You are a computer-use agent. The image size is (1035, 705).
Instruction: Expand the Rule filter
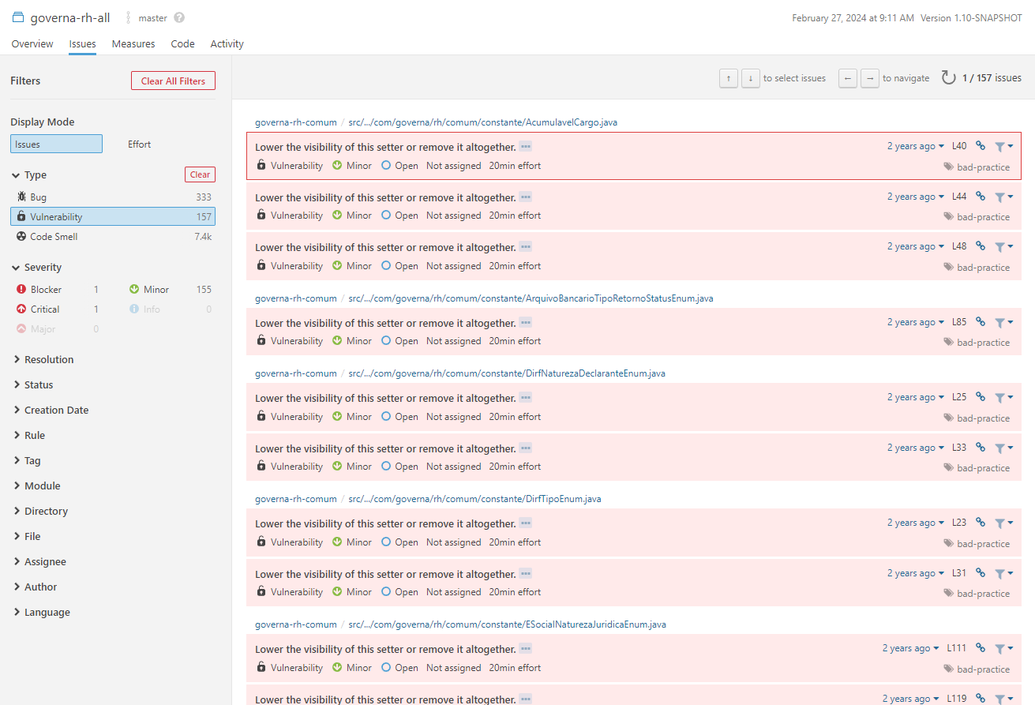click(29, 435)
